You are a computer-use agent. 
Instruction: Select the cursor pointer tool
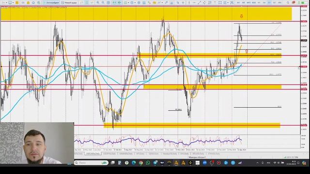[x=178, y=3]
